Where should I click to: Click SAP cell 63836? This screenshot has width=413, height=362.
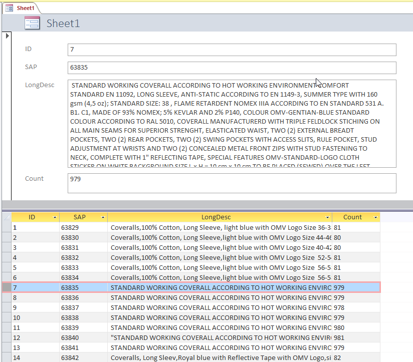[x=84, y=297]
